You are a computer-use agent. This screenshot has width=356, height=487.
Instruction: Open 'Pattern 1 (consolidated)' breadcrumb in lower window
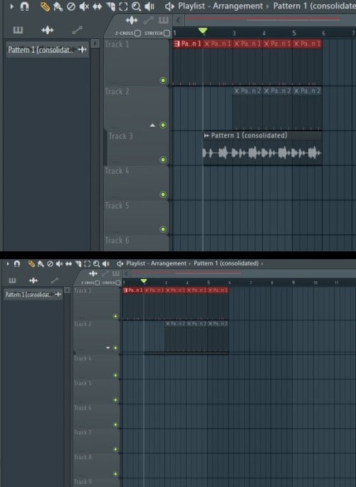click(x=226, y=263)
